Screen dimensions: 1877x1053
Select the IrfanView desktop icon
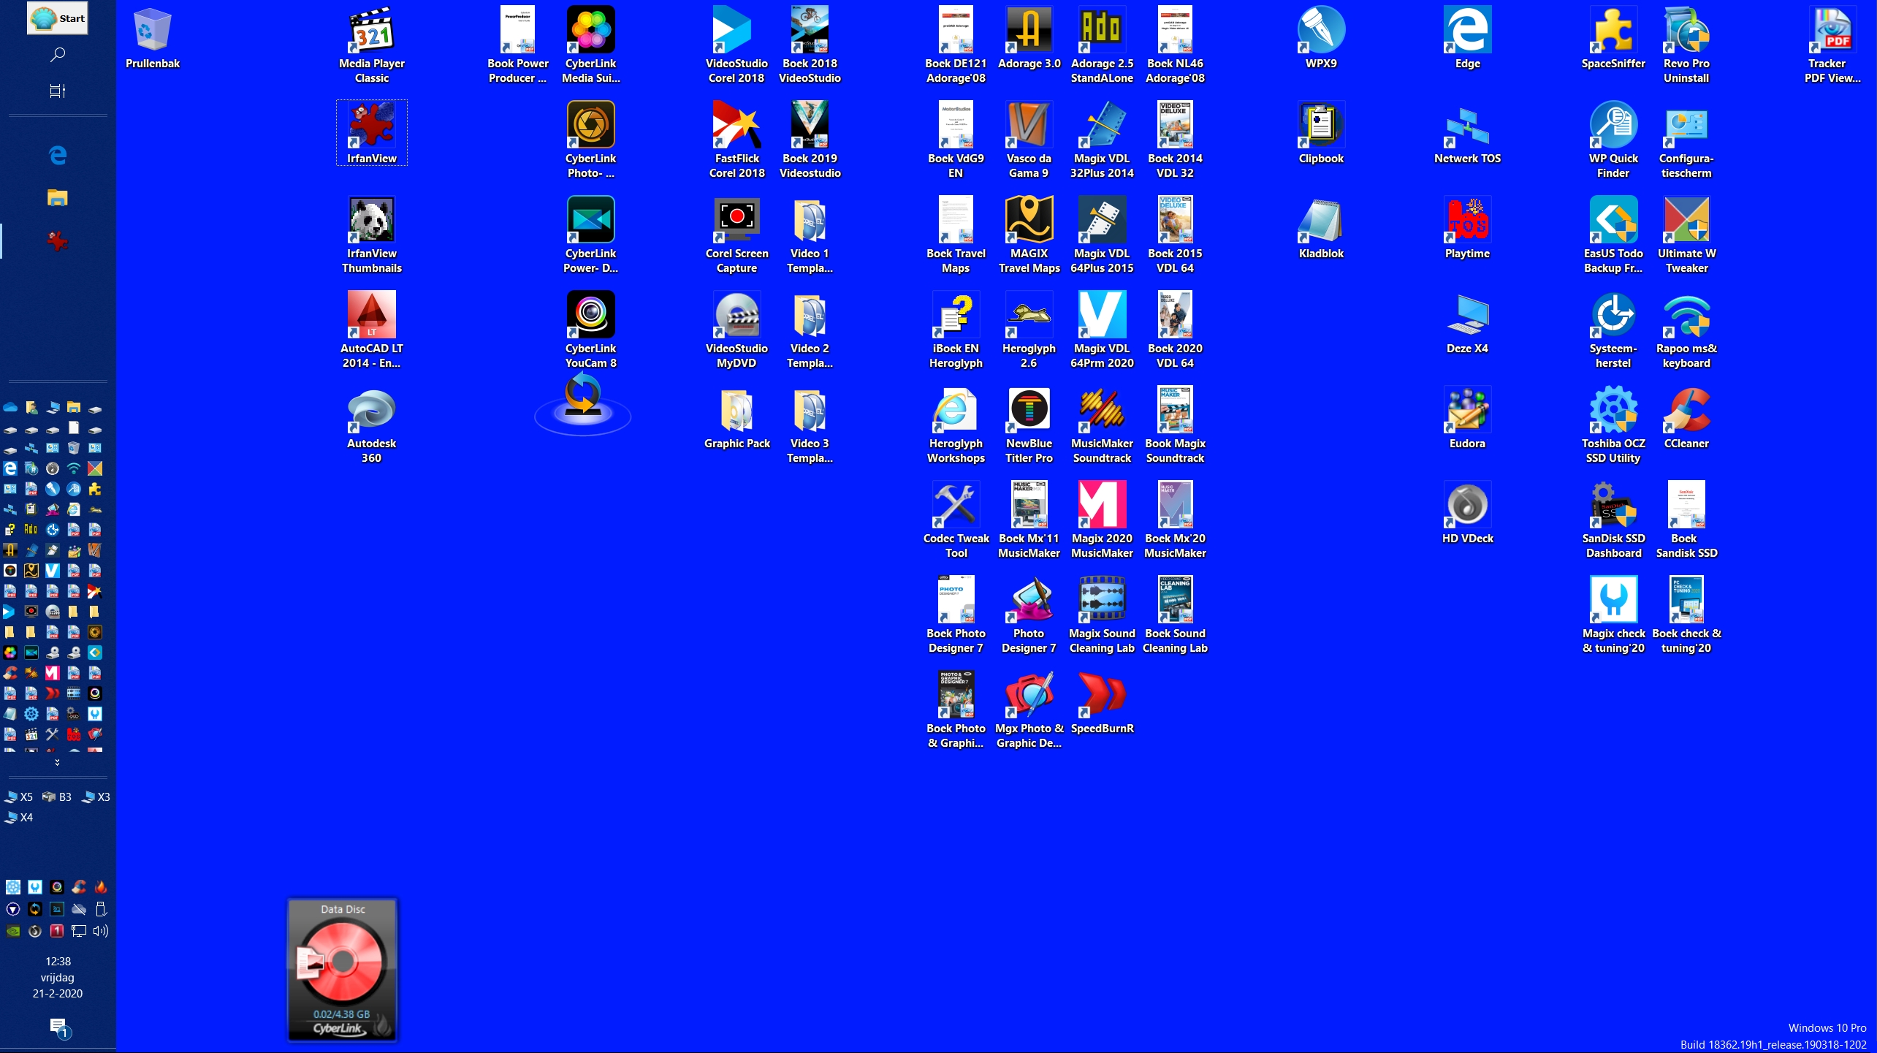371,134
